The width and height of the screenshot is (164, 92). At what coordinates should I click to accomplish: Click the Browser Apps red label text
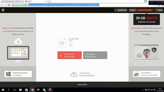click(x=136, y=28)
